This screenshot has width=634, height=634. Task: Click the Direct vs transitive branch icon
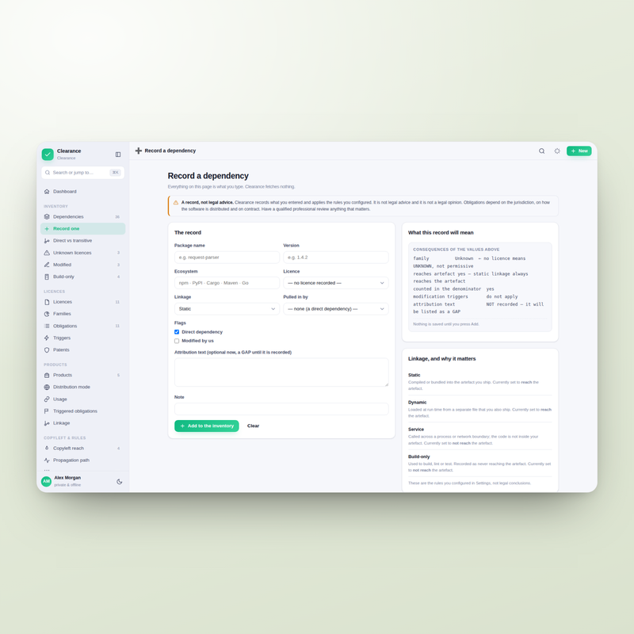tap(47, 241)
